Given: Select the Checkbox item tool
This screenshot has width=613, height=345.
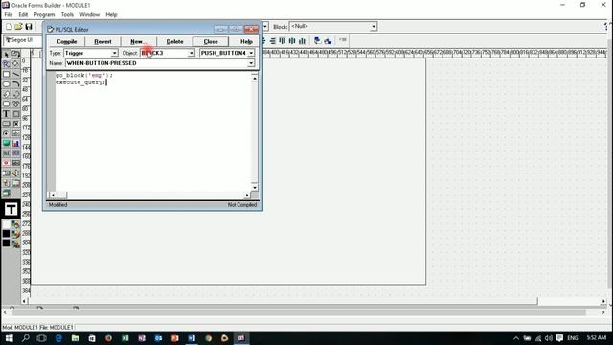Looking at the screenshot, I should pos(16,124).
